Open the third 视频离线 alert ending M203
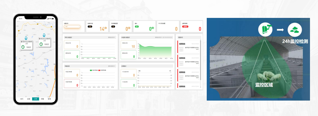The image size is (318, 116). click(x=189, y=75)
